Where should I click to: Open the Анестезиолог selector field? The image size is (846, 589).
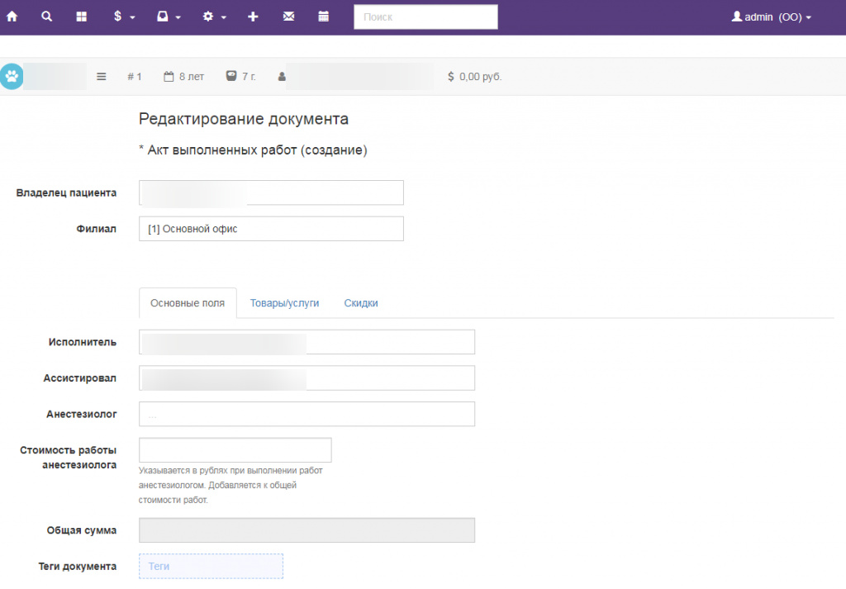pyautogui.click(x=307, y=414)
